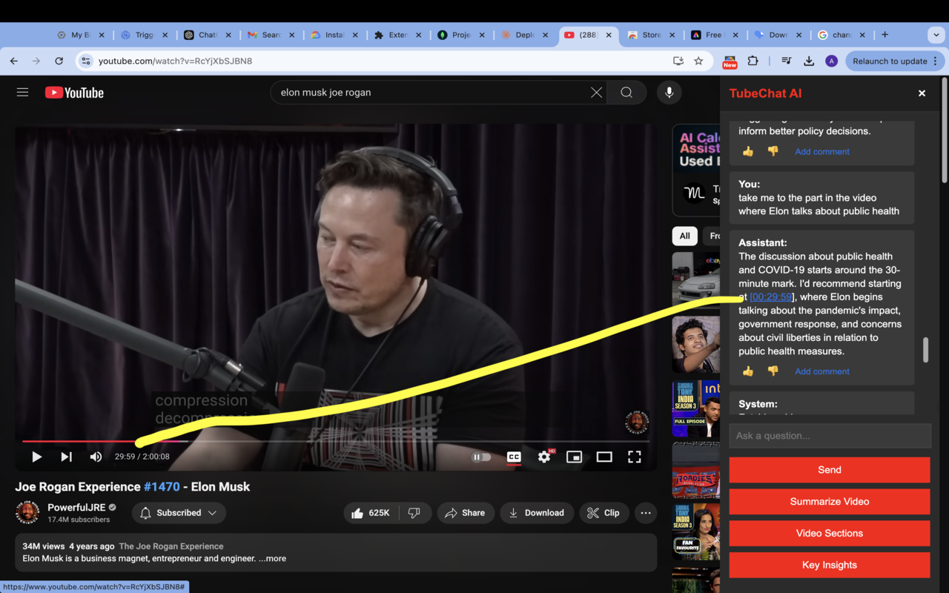Image resolution: width=949 pixels, height=593 pixels.
Task: Focus the Ask a question input
Action: click(x=830, y=436)
